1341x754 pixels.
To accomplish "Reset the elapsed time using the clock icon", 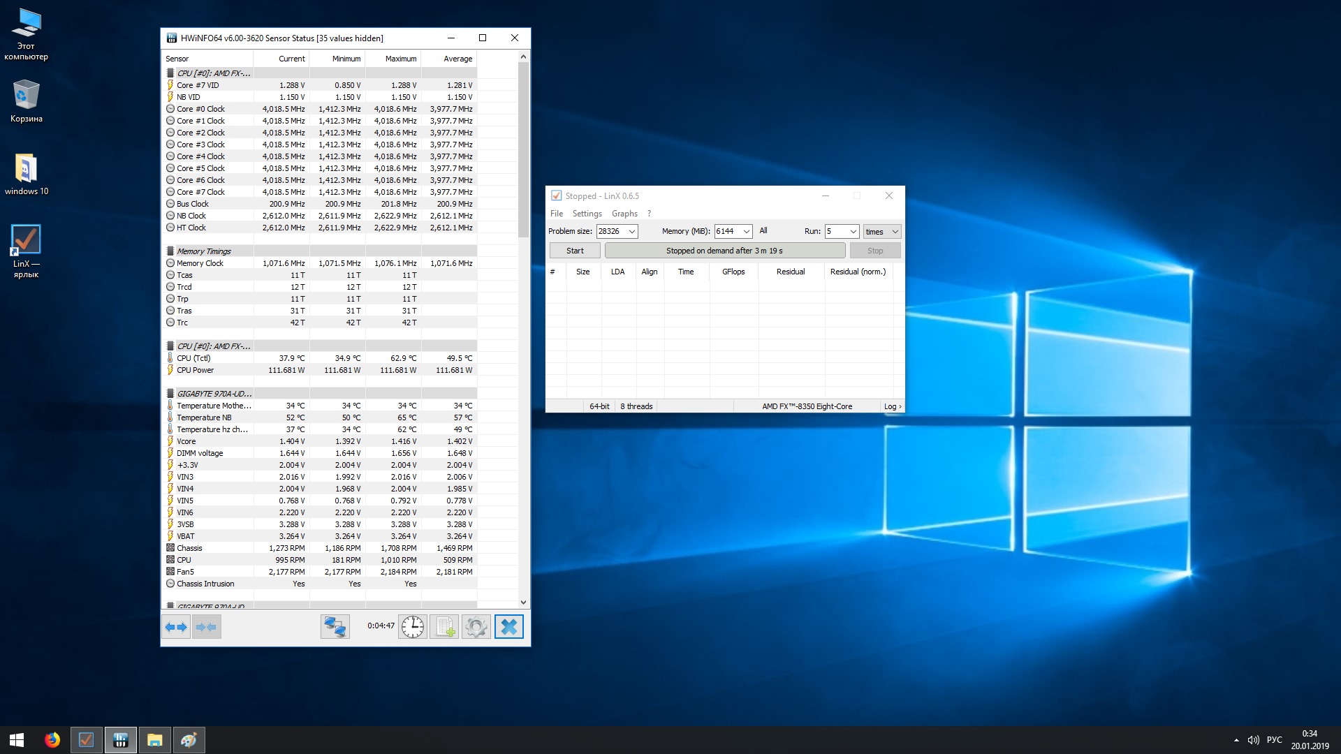I will click(413, 627).
